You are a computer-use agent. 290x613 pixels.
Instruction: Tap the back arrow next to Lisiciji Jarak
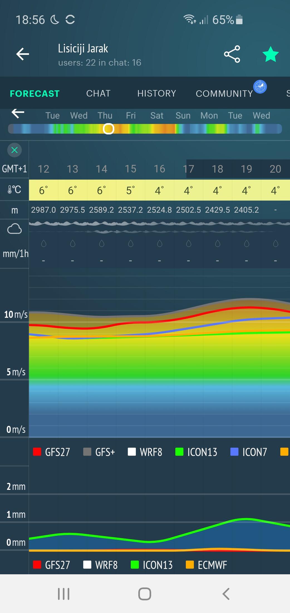click(x=23, y=54)
